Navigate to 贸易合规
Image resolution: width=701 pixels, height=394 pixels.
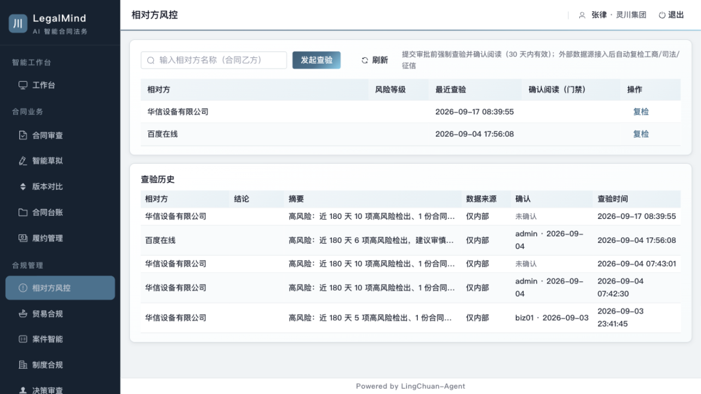pos(60,314)
